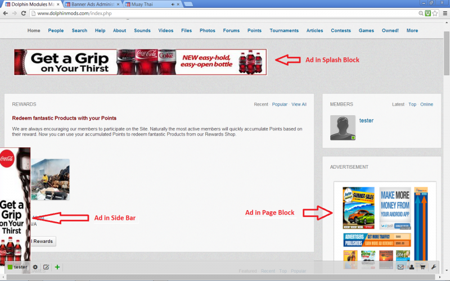The height and width of the screenshot is (281, 450).
Task: Select the Dolphin Modules tab
Action: point(32,4)
